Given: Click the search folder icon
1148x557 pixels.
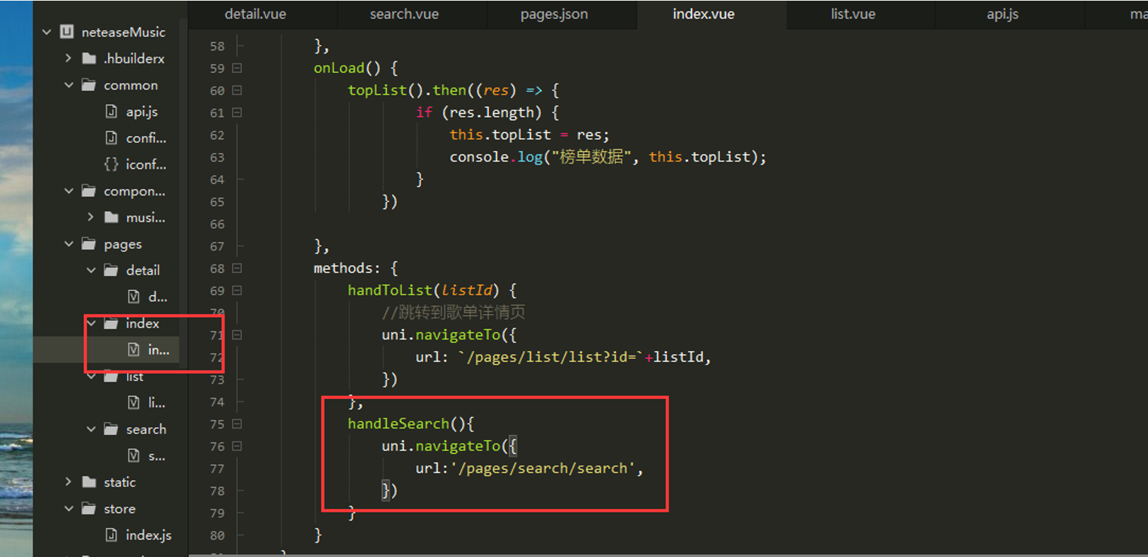Looking at the screenshot, I should 111,429.
